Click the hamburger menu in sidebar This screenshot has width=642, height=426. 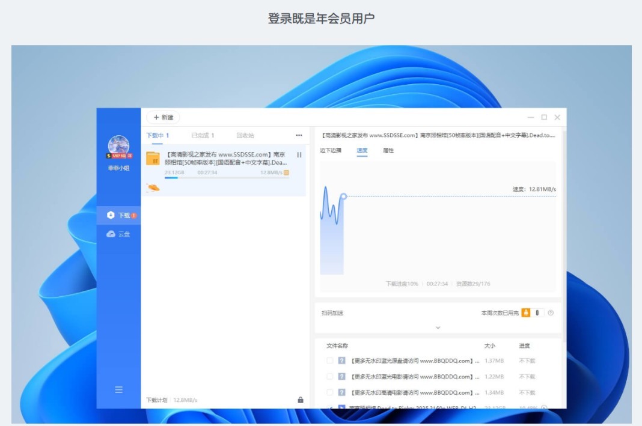click(x=119, y=389)
